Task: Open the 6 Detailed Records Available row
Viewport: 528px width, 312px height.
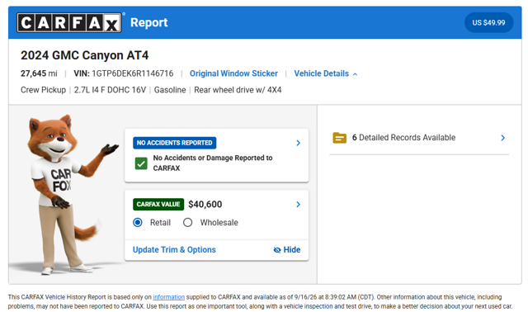Action: coord(419,138)
